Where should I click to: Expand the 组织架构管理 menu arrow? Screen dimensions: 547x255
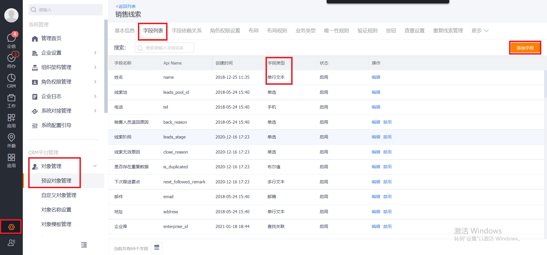pyautogui.click(x=95, y=67)
